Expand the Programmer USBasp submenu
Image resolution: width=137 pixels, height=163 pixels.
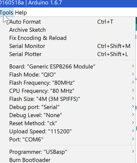click(x=72, y=152)
